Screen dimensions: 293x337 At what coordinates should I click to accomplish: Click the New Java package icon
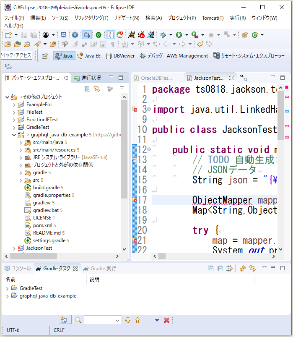(244, 35)
